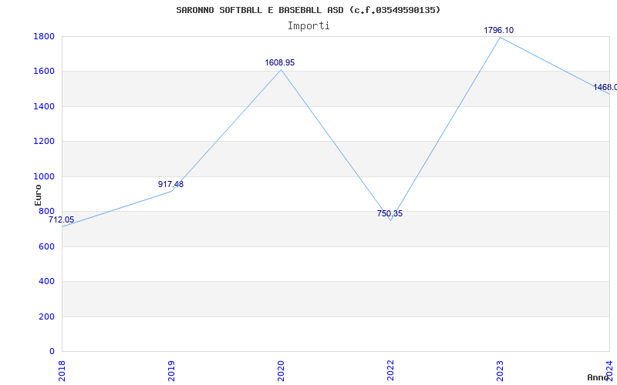
Task: Click the line peak at 2020
Action: tap(281, 70)
